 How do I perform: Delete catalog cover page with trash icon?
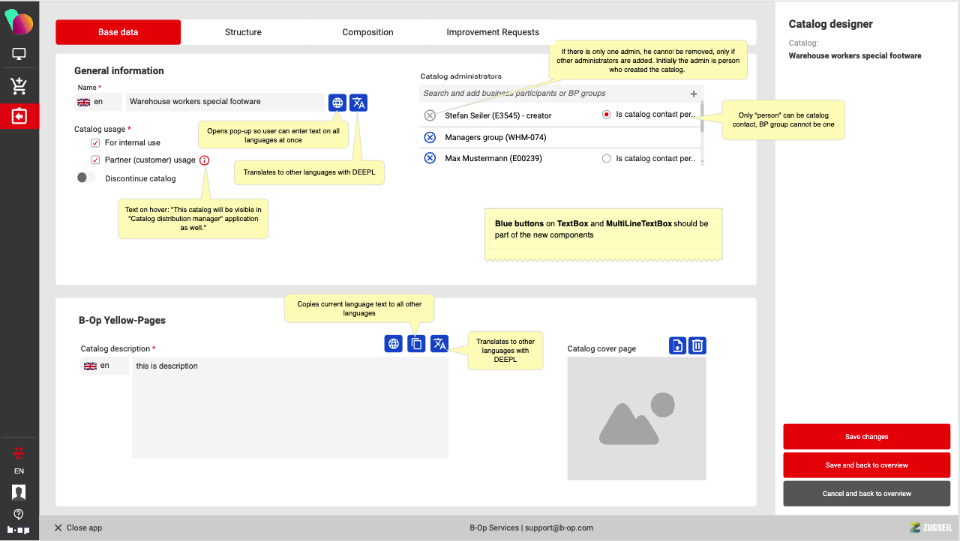pos(697,345)
